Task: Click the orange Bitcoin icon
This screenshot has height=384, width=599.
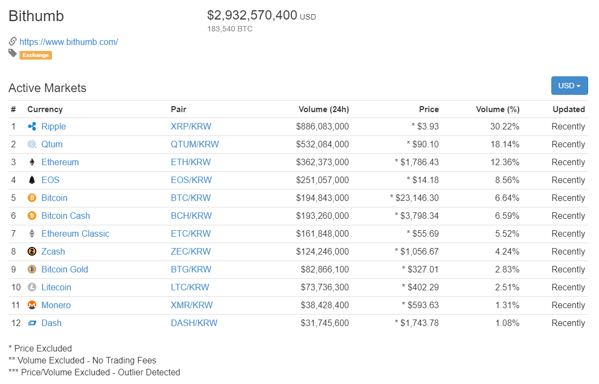Action: coord(31,198)
